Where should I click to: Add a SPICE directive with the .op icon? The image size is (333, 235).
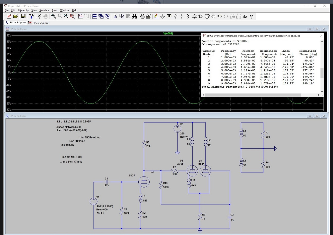coord(251,16)
